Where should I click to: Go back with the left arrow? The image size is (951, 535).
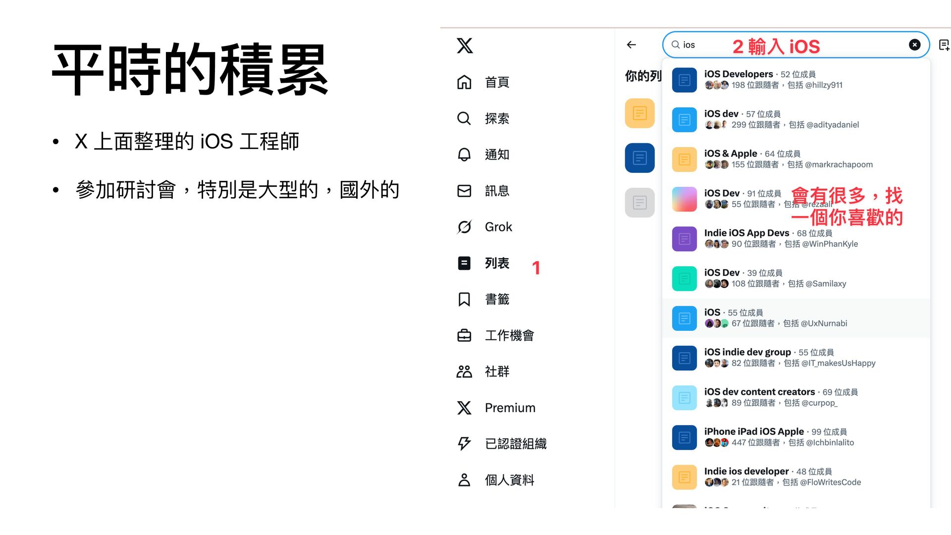click(x=631, y=45)
